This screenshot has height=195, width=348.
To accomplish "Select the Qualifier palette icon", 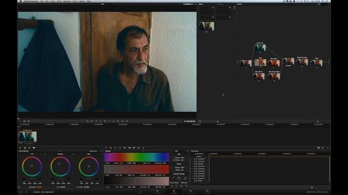I will click(x=110, y=148).
